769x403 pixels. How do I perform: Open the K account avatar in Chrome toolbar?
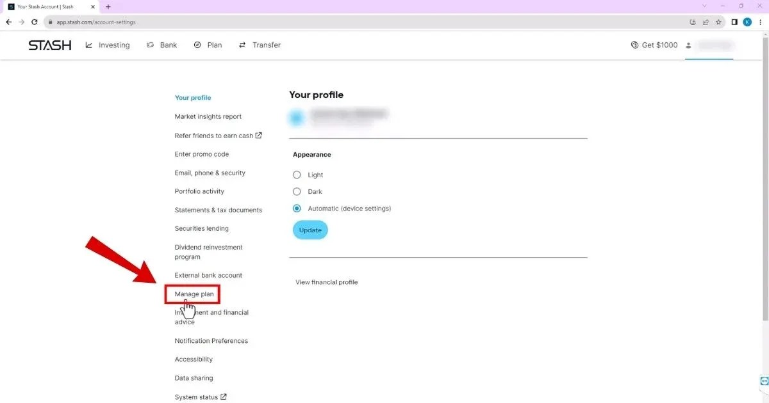(747, 21)
